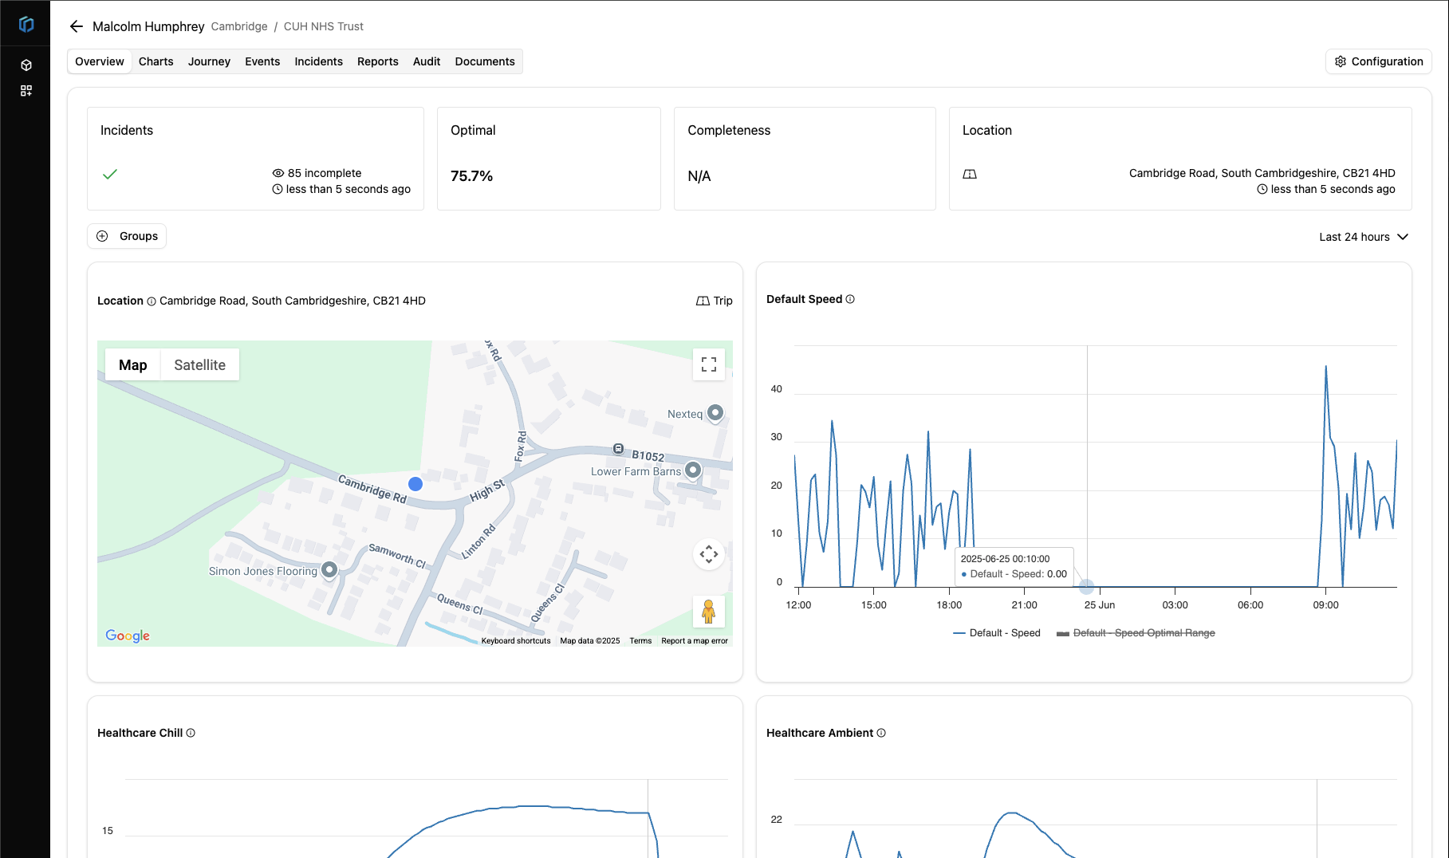Open the pan control on the map
Screen dimensions: 1449x858
point(708,553)
